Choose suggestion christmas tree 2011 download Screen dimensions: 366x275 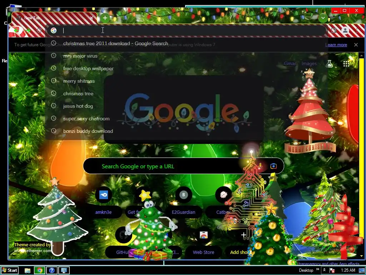click(x=186, y=43)
